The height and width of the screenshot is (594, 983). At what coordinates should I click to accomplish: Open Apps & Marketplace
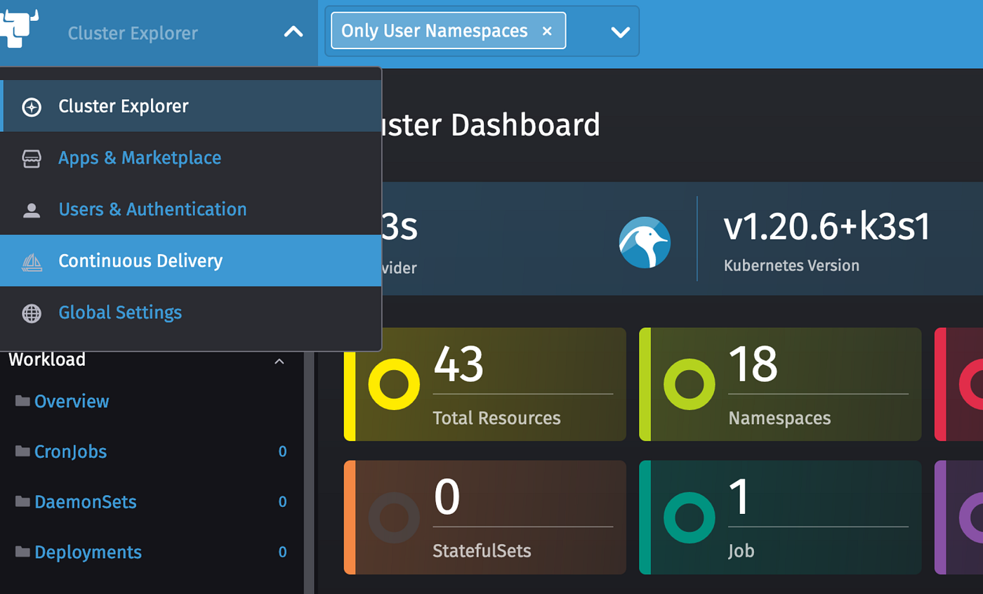pyautogui.click(x=191, y=157)
